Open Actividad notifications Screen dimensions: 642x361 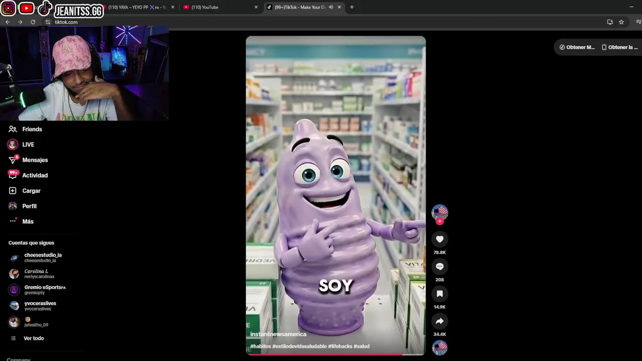coord(35,175)
